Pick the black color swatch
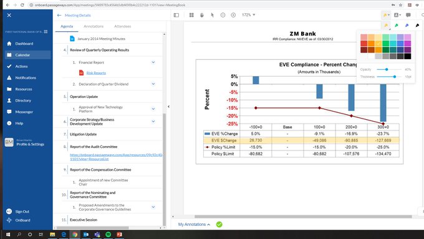 pyautogui.click(x=408, y=56)
